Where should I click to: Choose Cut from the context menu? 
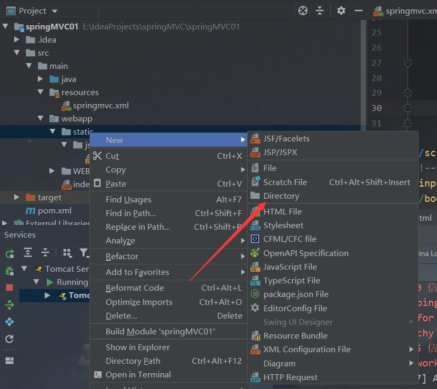[x=168, y=156]
